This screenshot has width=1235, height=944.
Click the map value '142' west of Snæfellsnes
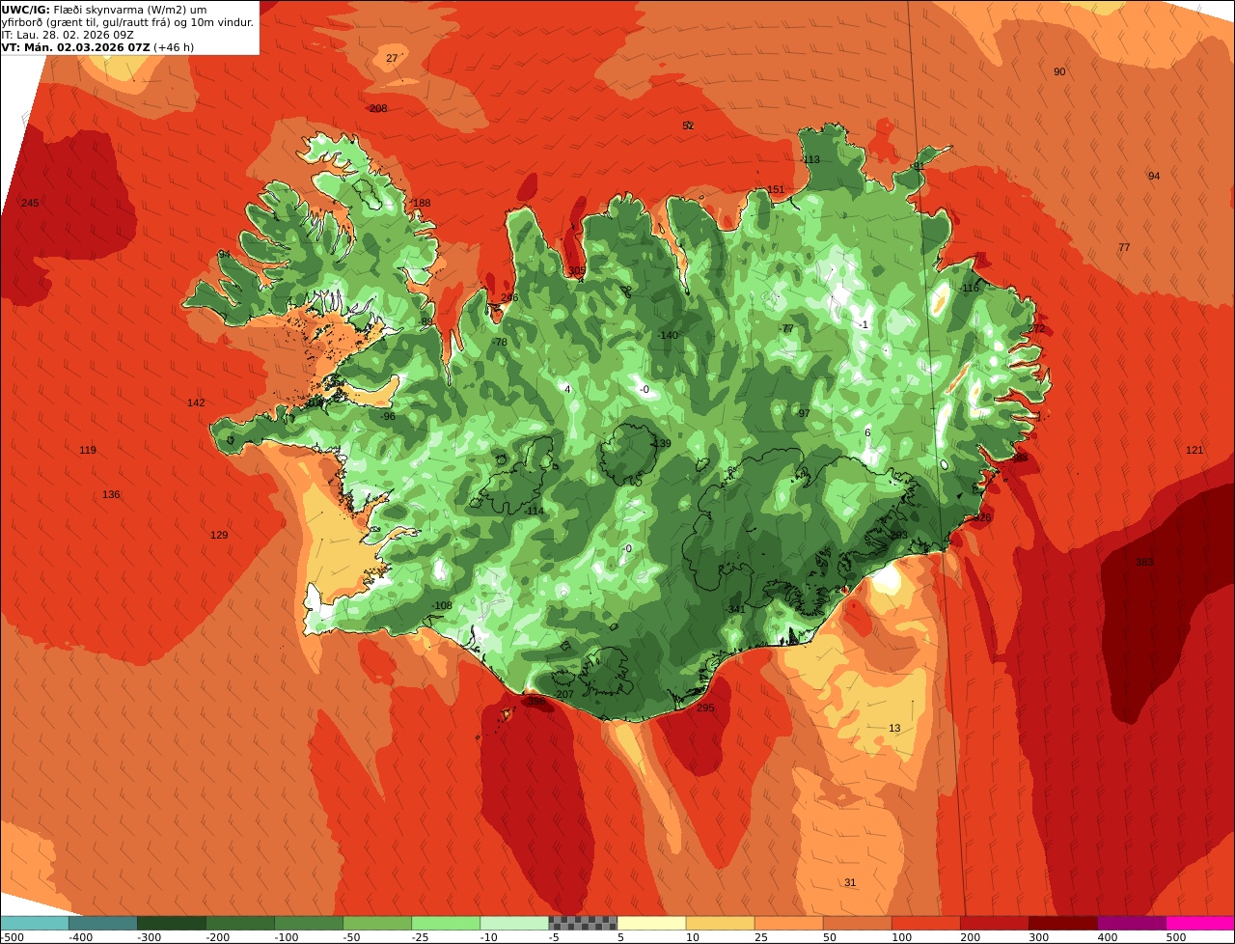(x=196, y=403)
